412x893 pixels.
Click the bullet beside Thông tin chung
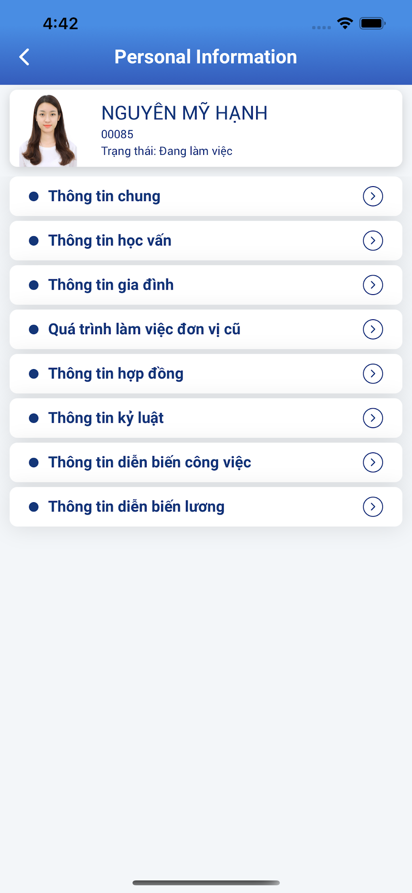coord(34,197)
